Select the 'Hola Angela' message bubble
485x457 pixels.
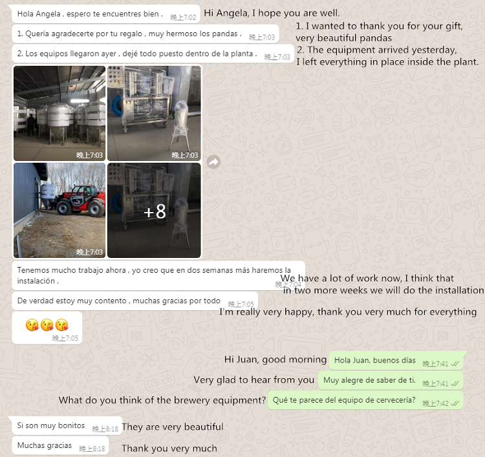tap(106, 14)
